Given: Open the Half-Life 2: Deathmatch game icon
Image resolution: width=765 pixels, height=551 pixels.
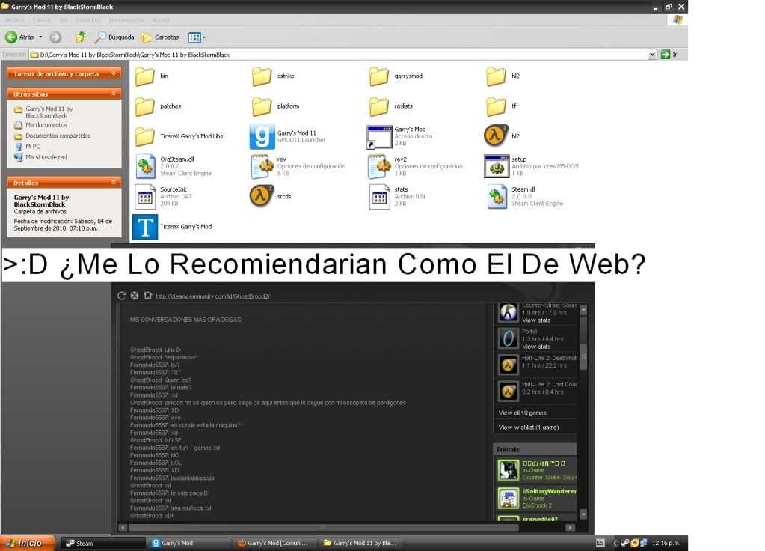Looking at the screenshot, I should (x=508, y=365).
